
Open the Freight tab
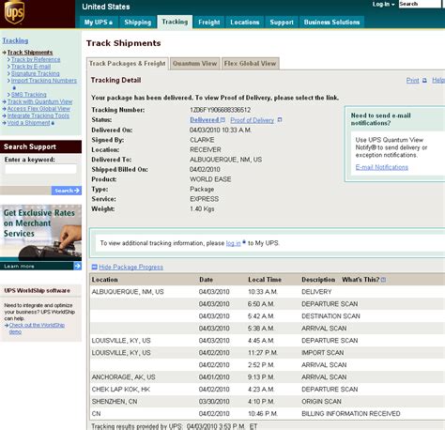pos(209,23)
